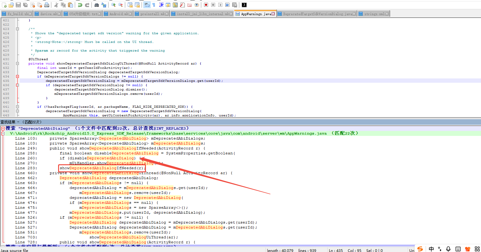Screen dimensions: 481x252
Task: Stop macro recording
Action: 213,5
